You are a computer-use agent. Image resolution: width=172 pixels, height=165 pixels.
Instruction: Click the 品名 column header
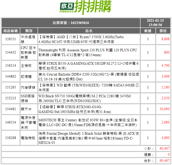pyautogui.click(x=89, y=31)
